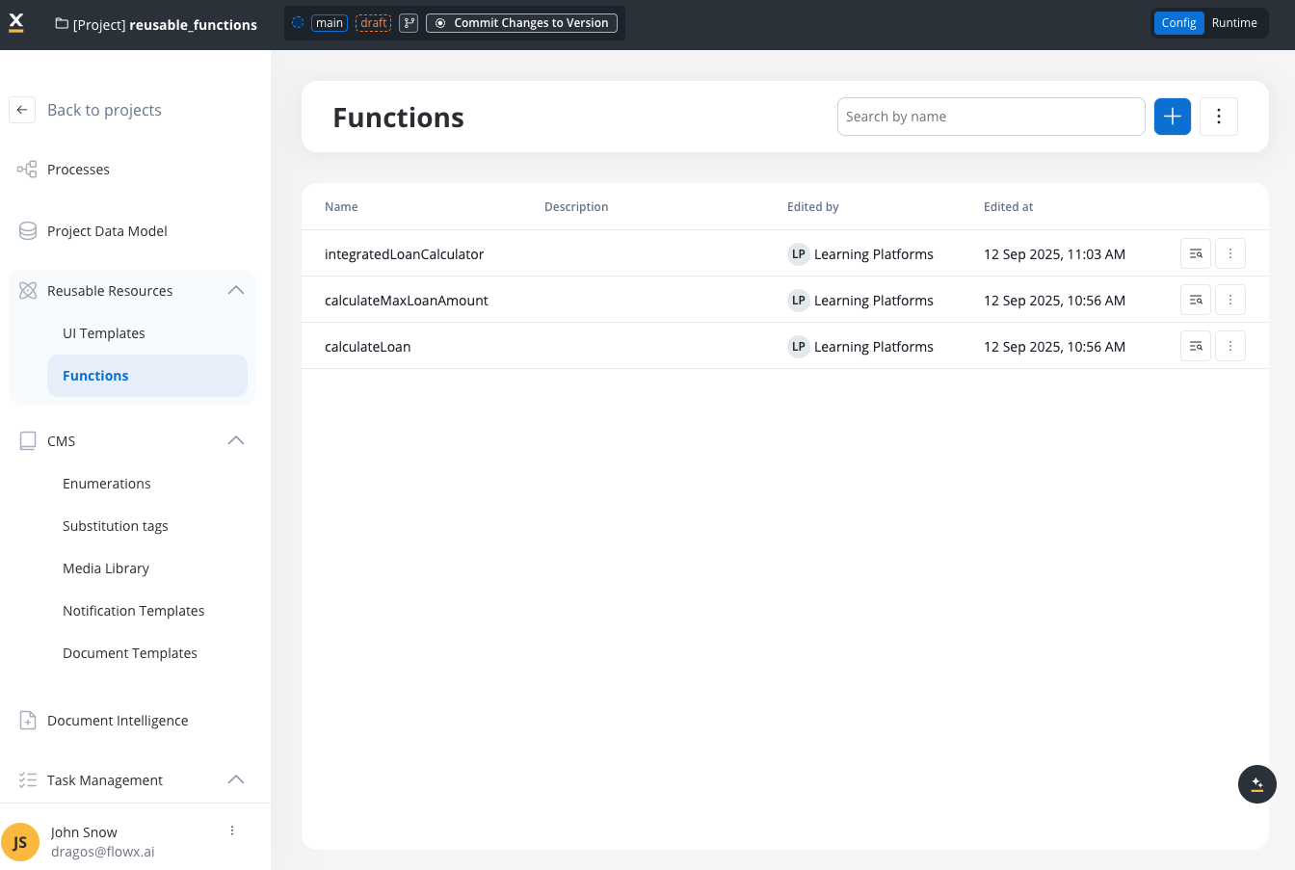Image resolution: width=1295 pixels, height=870 pixels.
Task: Open the integratedLoanCalculator function
Action: coord(404,254)
